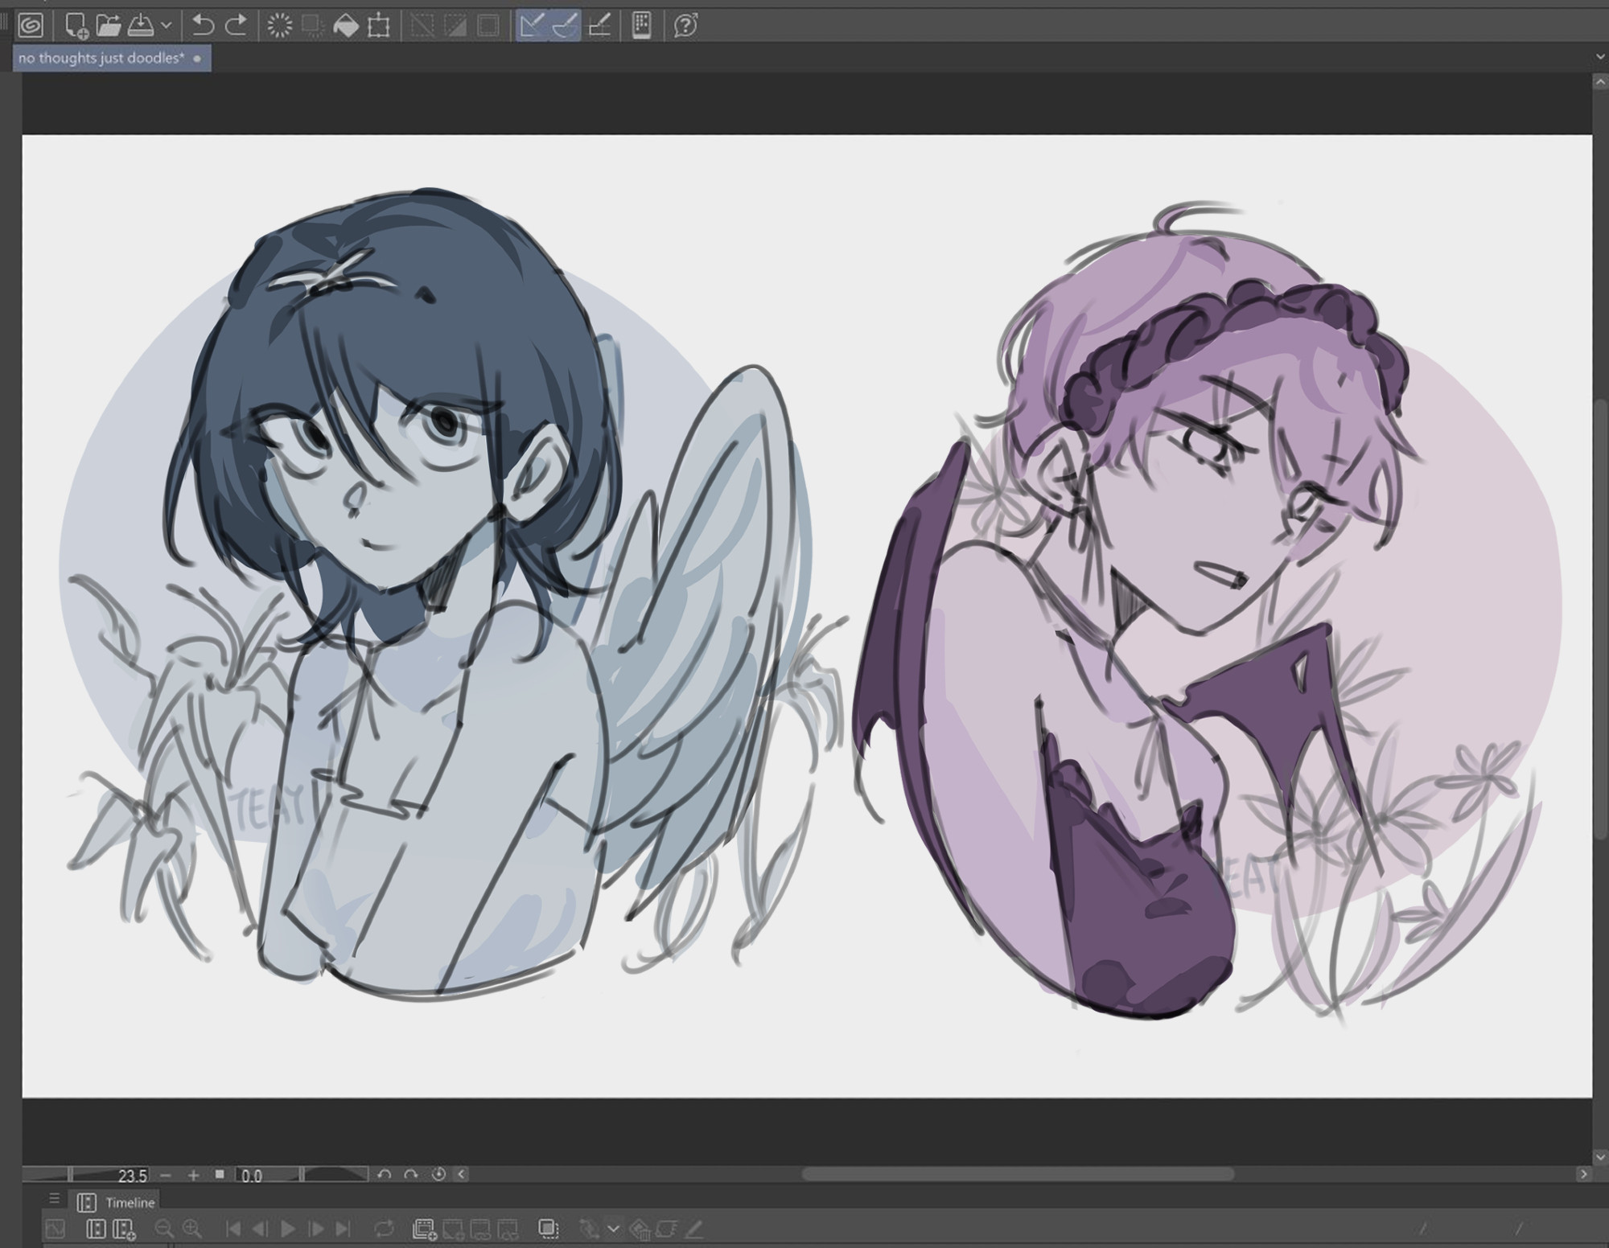Fill the selection with the bucket icon
1609x1248 pixels.
tap(346, 26)
